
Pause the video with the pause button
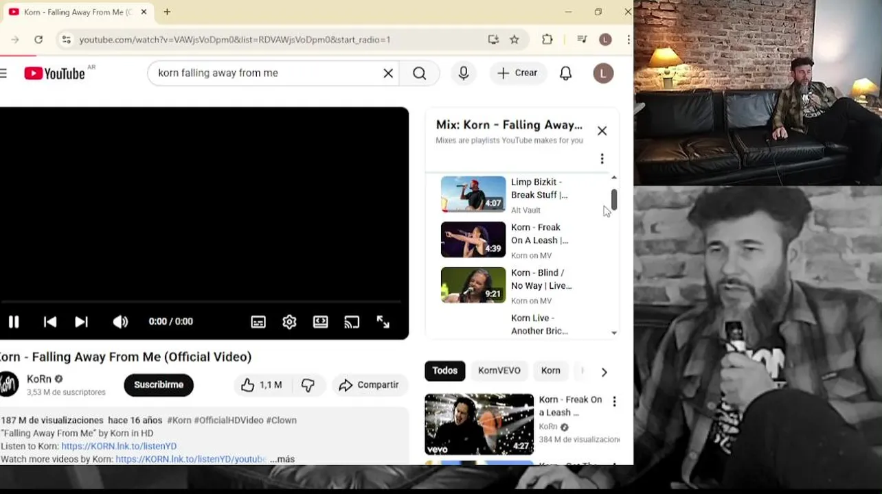click(13, 322)
